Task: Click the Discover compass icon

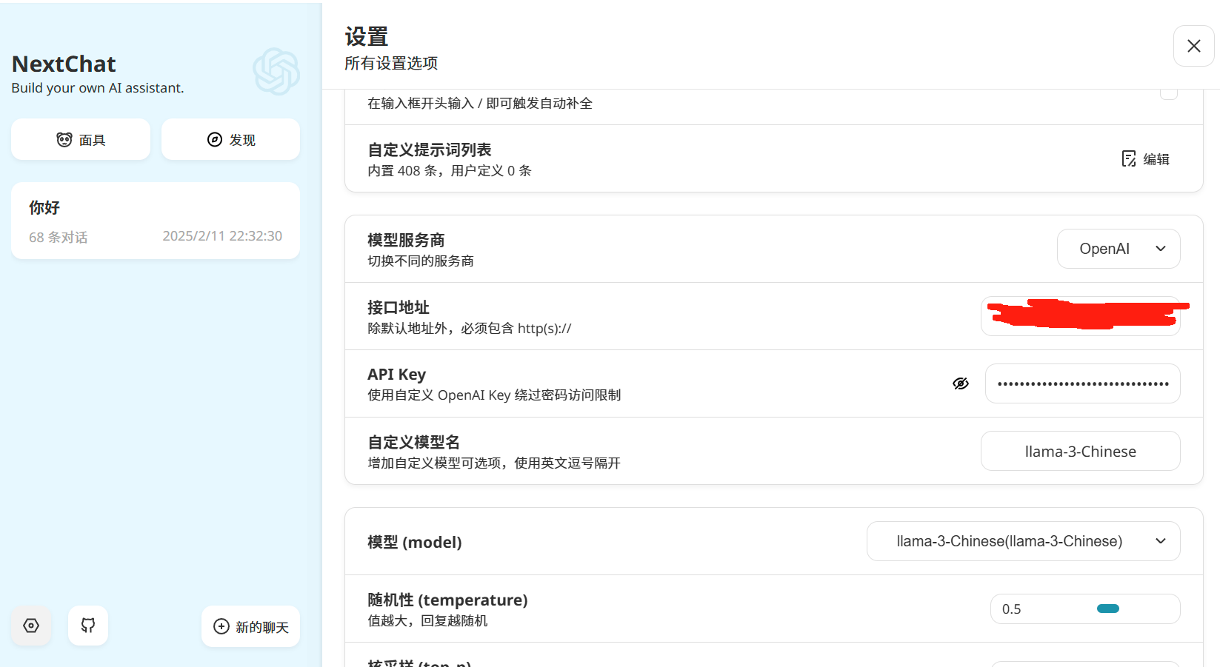Action: (x=215, y=140)
